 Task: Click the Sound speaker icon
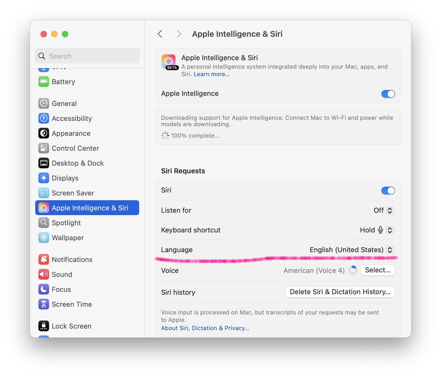(x=44, y=274)
